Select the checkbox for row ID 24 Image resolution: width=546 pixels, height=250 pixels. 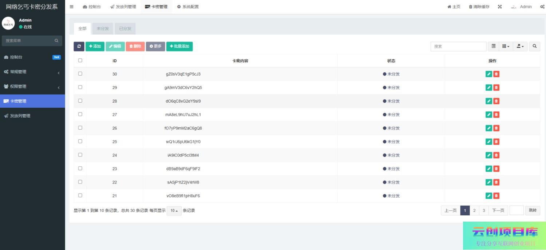(80, 155)
